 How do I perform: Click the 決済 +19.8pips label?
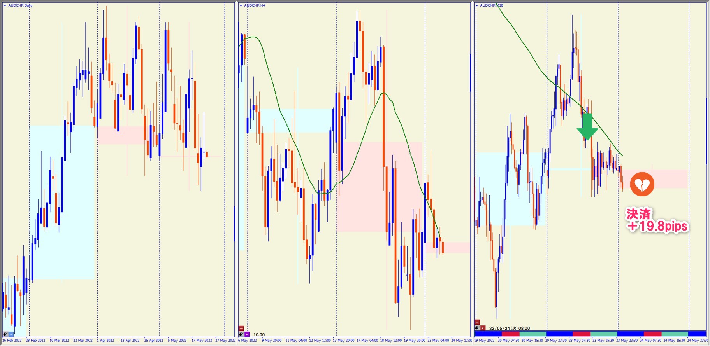[656, 220]
